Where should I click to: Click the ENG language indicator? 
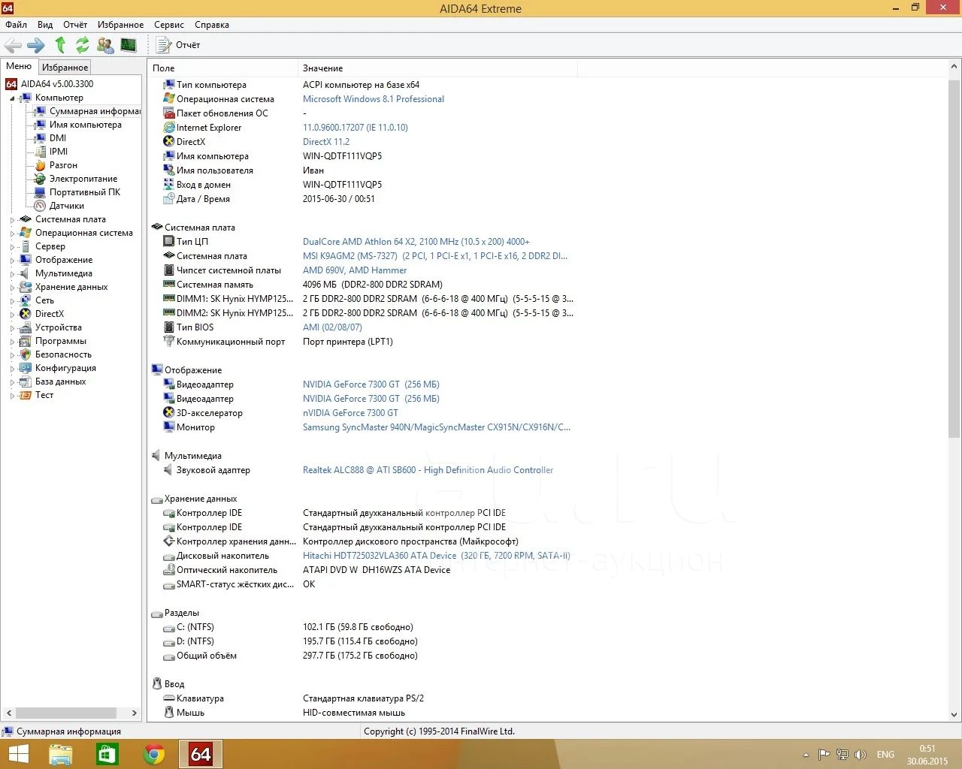point(886,755)
